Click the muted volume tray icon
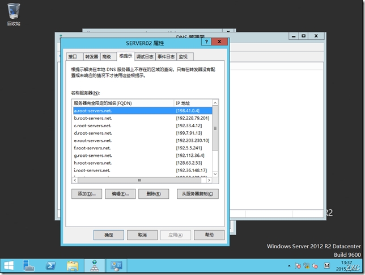The width and height of the screenshot is (365, 275). (x=315, y=266)
